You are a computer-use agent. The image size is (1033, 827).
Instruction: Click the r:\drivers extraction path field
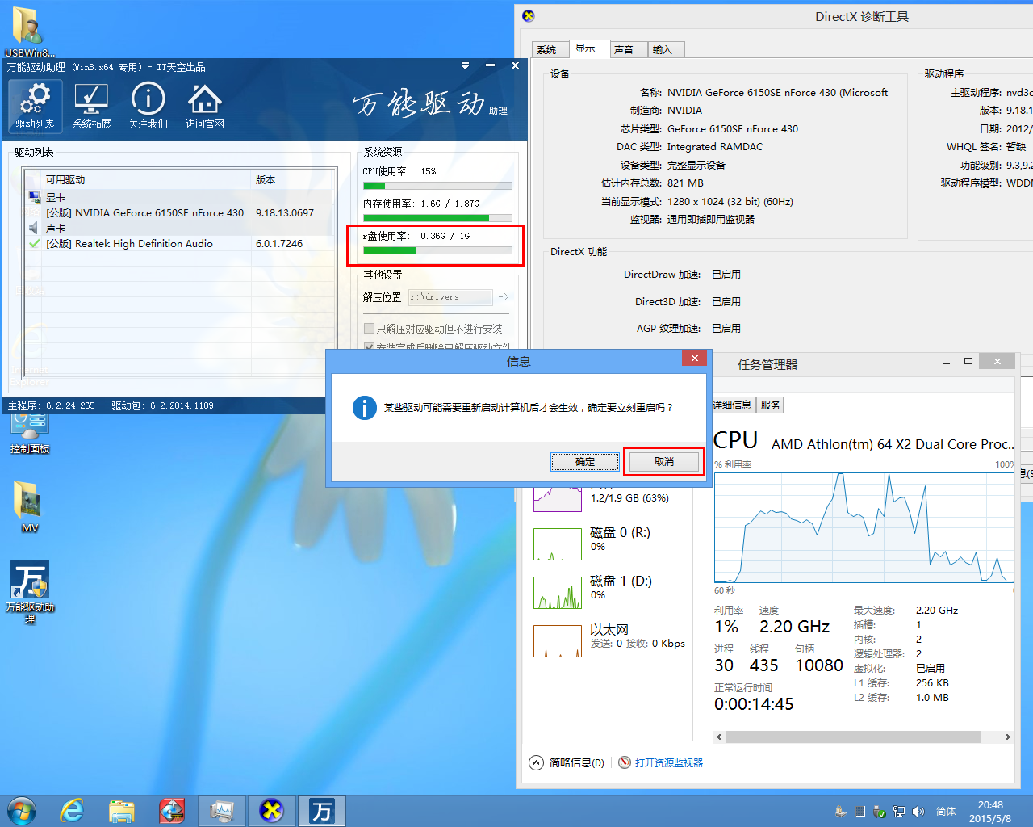[450, 297]
